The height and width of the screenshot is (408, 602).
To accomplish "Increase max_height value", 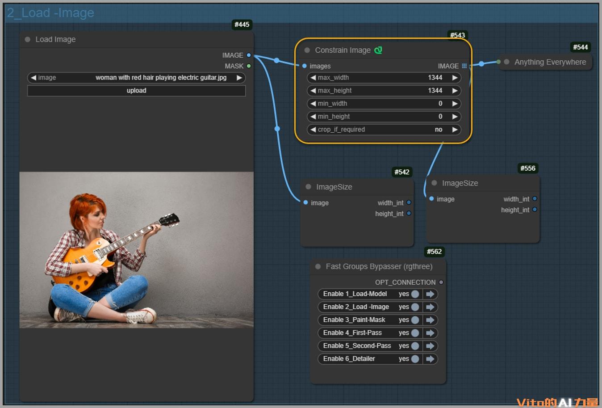I will (455, 91).
